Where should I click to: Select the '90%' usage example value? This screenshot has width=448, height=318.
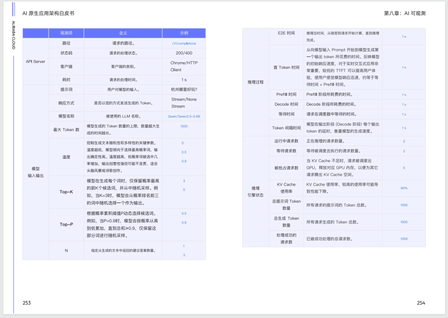(x=404, y=188)
